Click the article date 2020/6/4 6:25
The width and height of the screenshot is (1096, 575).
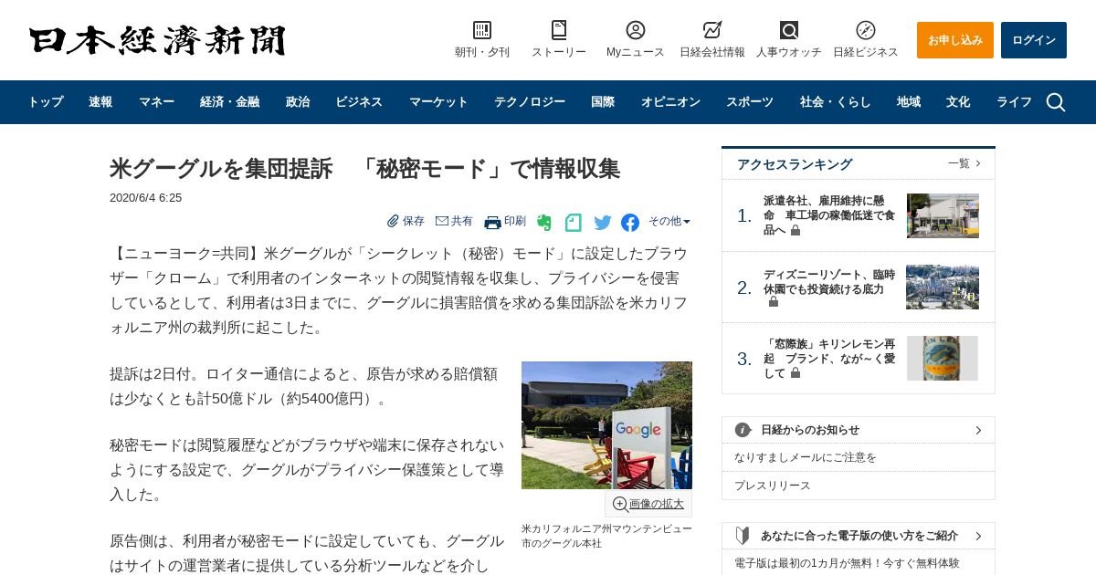pyautogui.click(x=146, y=197)
